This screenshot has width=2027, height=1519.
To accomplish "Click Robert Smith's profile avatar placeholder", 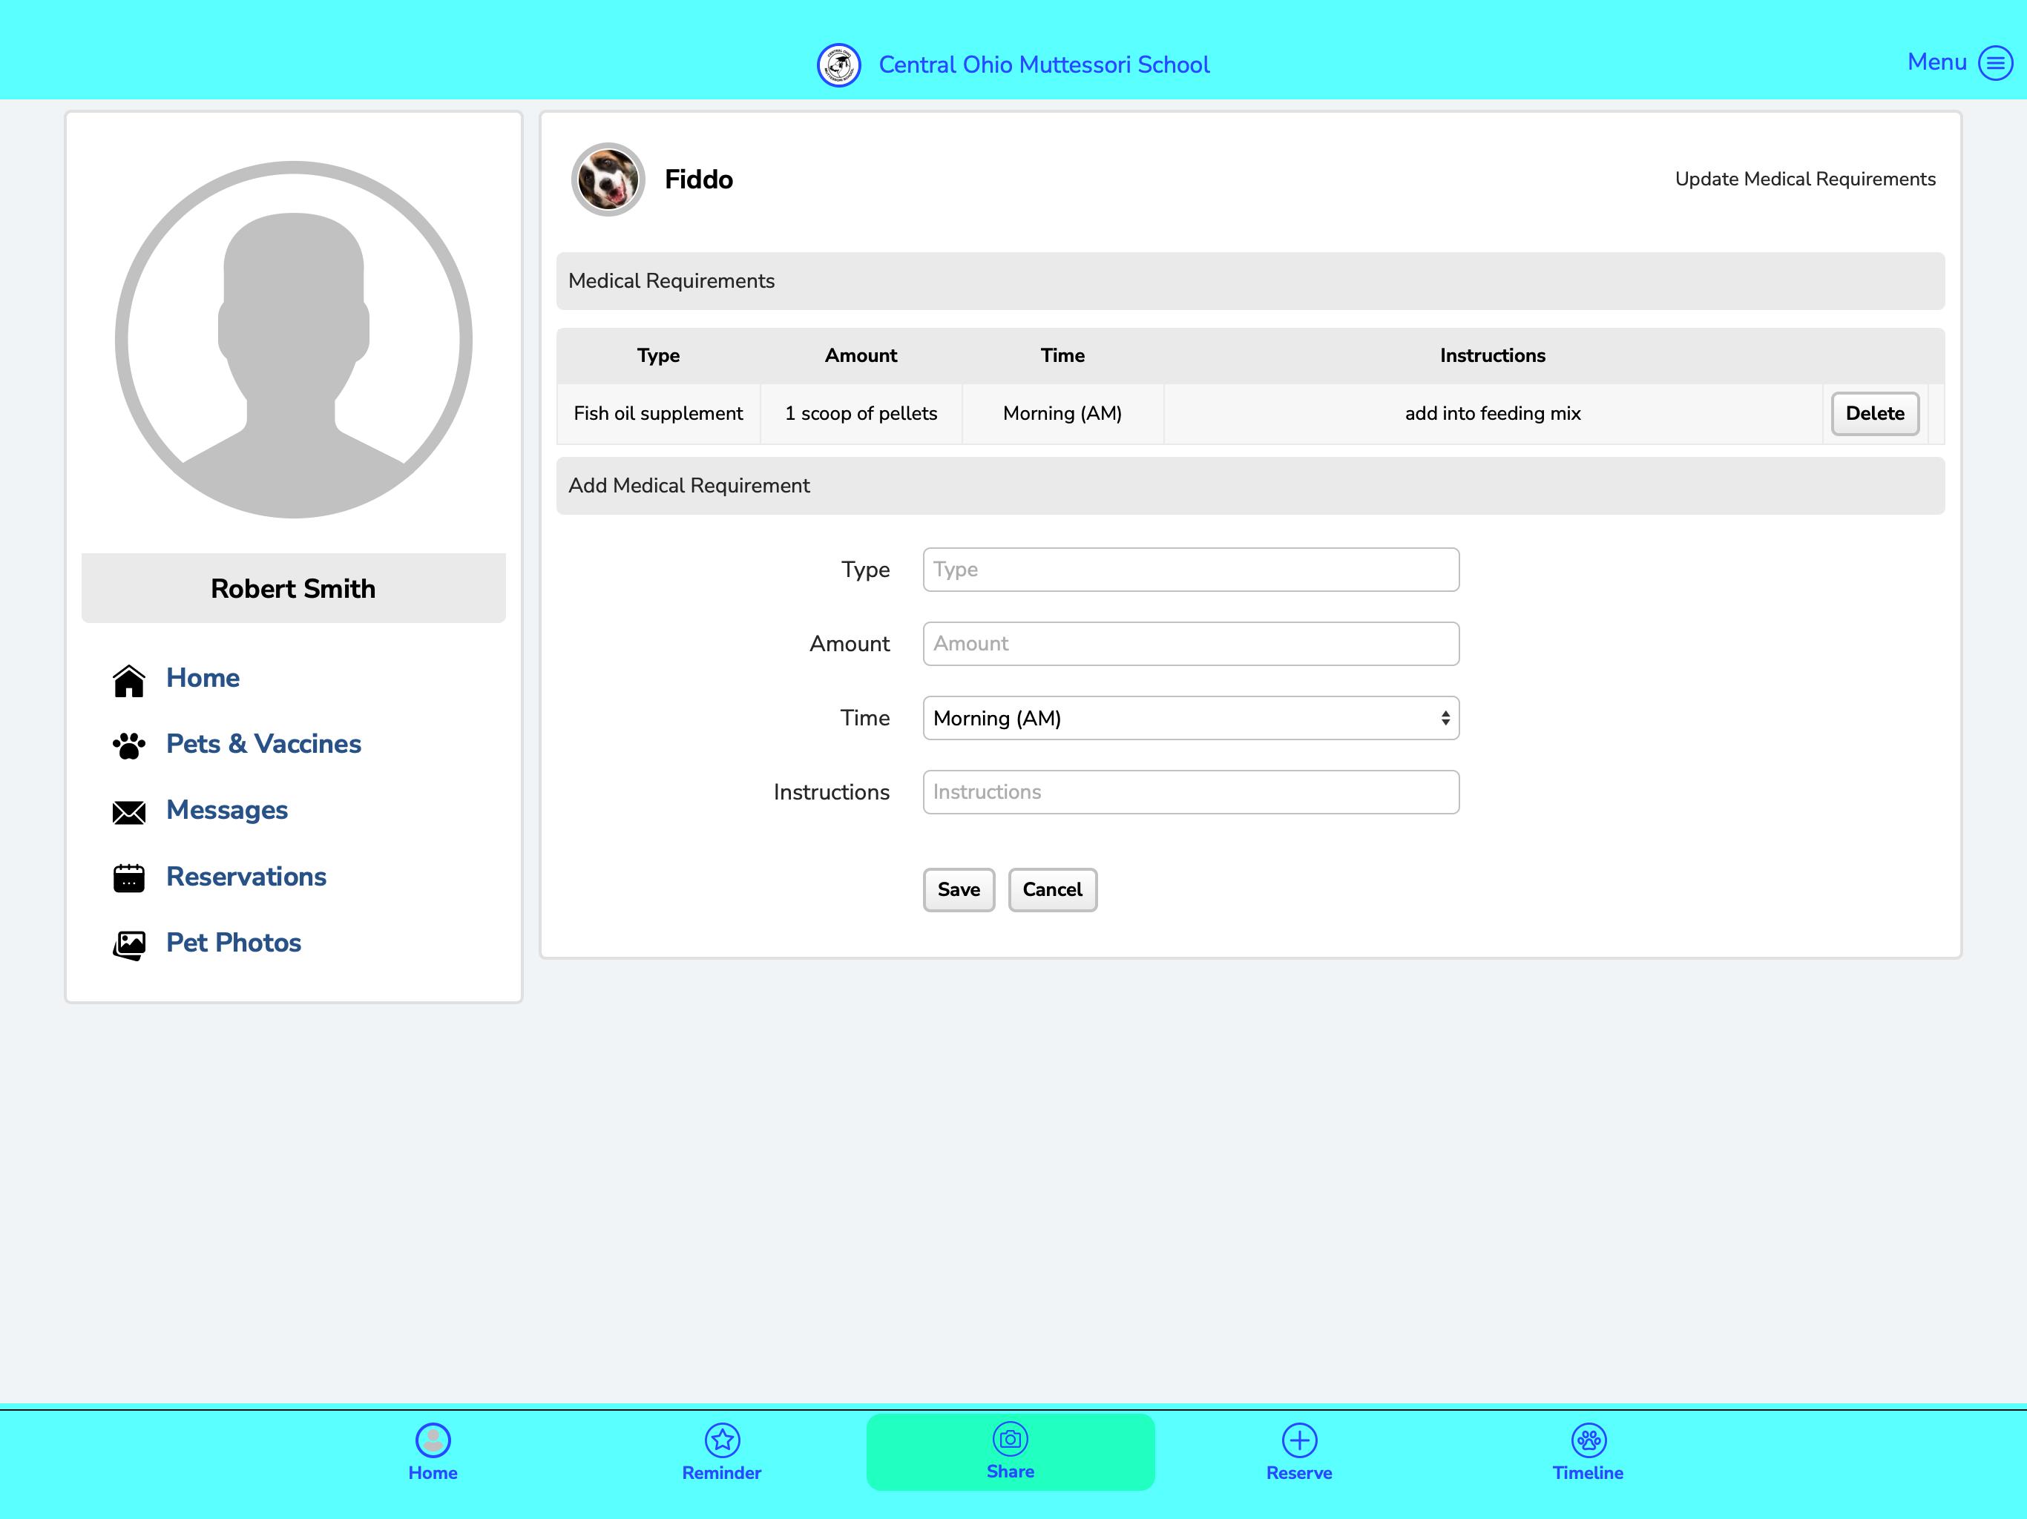I will tap(293, 340).
